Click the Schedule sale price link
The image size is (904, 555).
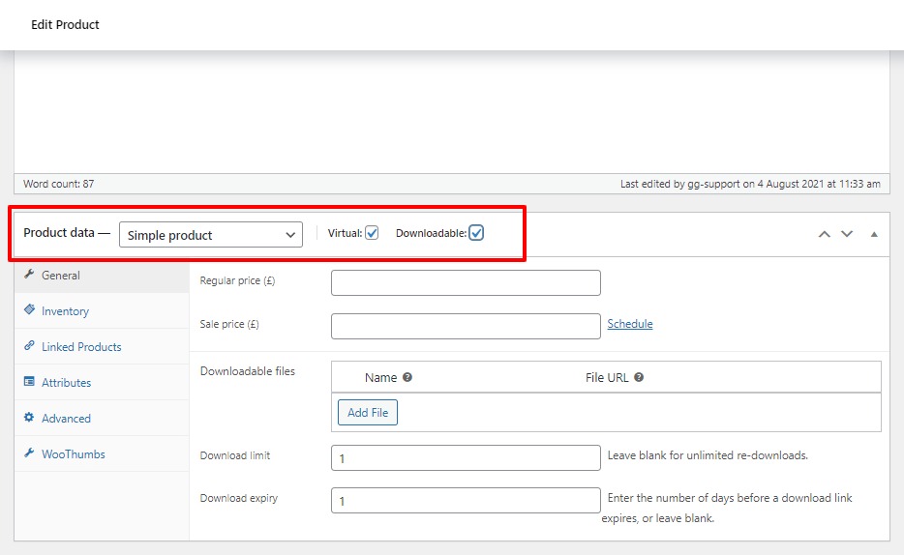tap(629, 324)
